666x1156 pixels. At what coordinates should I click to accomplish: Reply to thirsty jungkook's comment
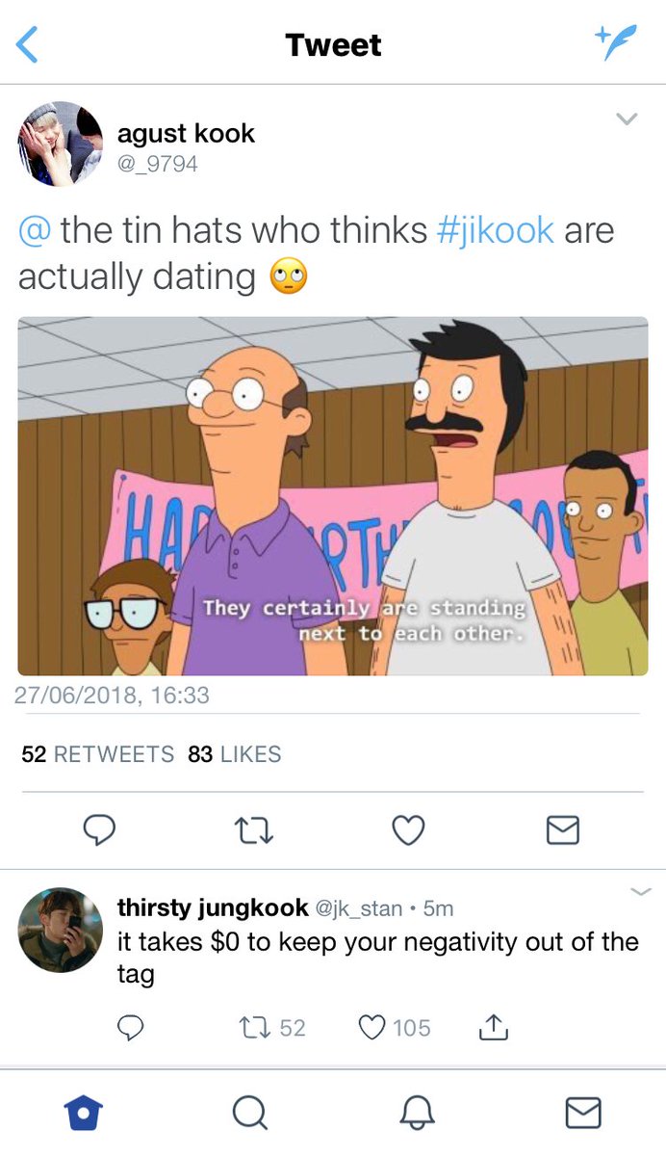click(x=131, y=1029)
